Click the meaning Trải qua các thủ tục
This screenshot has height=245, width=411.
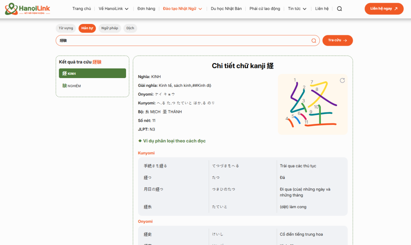tap(298, 166)
